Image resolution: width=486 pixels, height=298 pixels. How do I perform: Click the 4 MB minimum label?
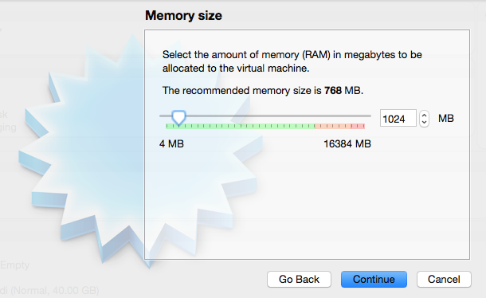click(171, 144)
